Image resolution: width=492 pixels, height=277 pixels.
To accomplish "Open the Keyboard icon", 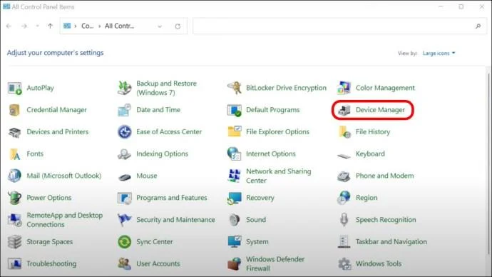I will point(344,156).
